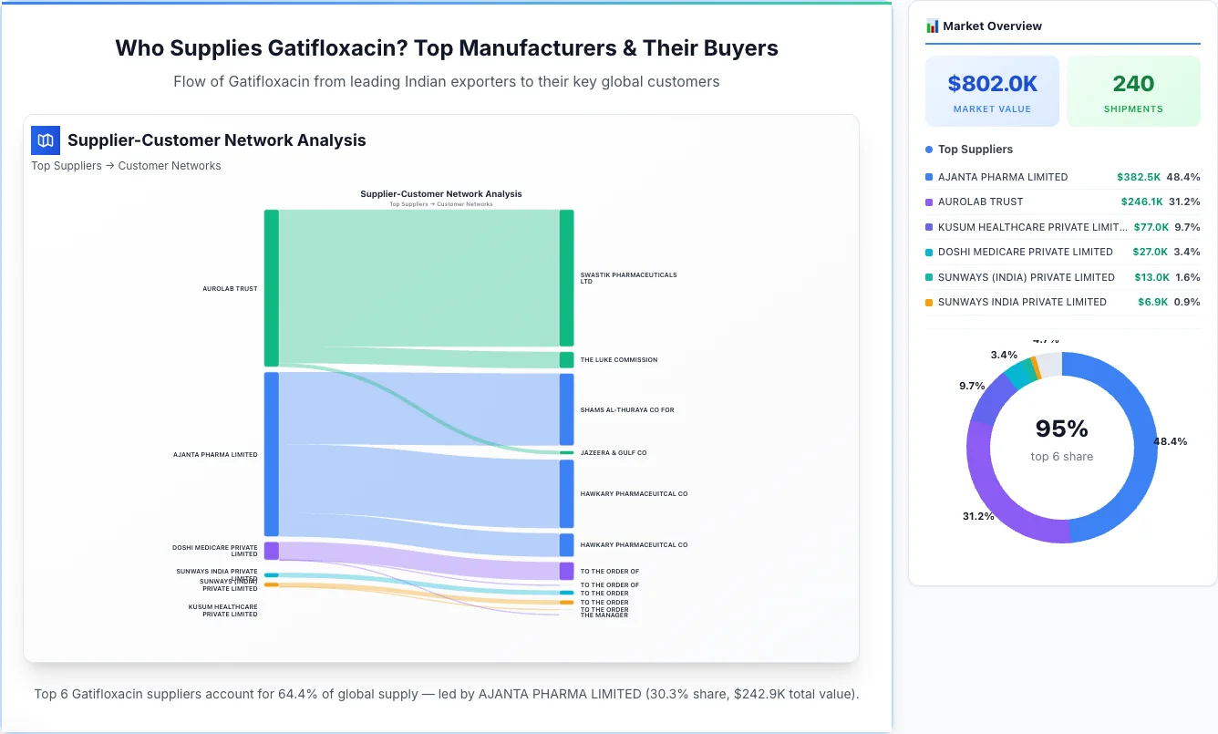Click the green square marker for SUNWAYS (INDIA) PRIVATE LIMITED
This screenshot has width=1218, height=734.
pyautogui.click(x=929, y=277)
